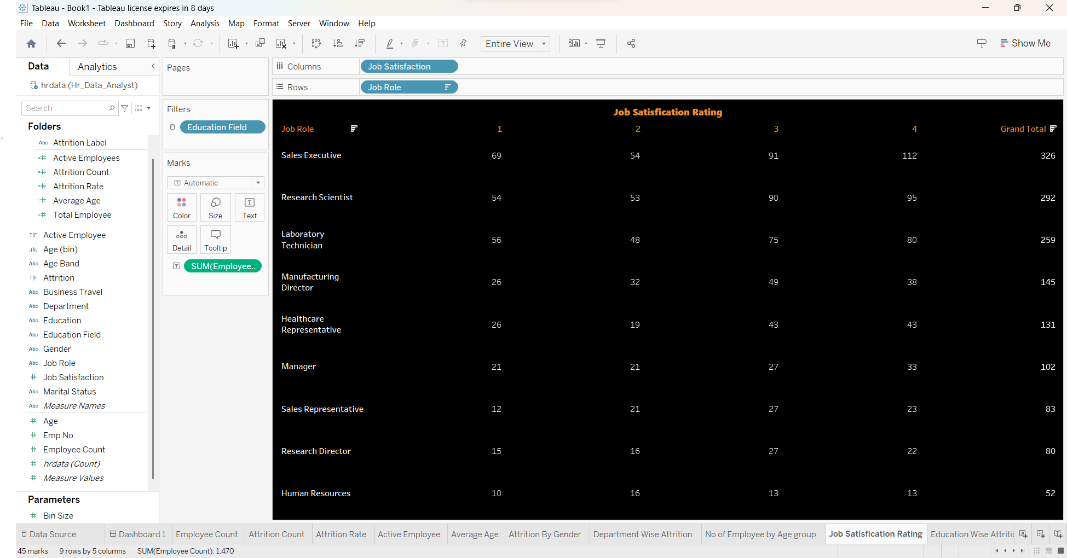The height and width of the screenshot is (558, 1067).
Task: Create a new worksheet from the toolbar
Action: click(234, 43)
